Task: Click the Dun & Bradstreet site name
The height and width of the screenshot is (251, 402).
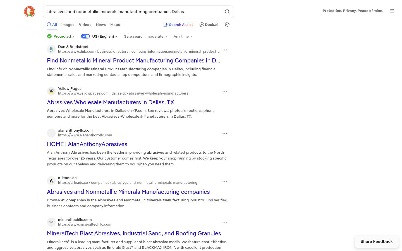Action: [x=73, y=47]
